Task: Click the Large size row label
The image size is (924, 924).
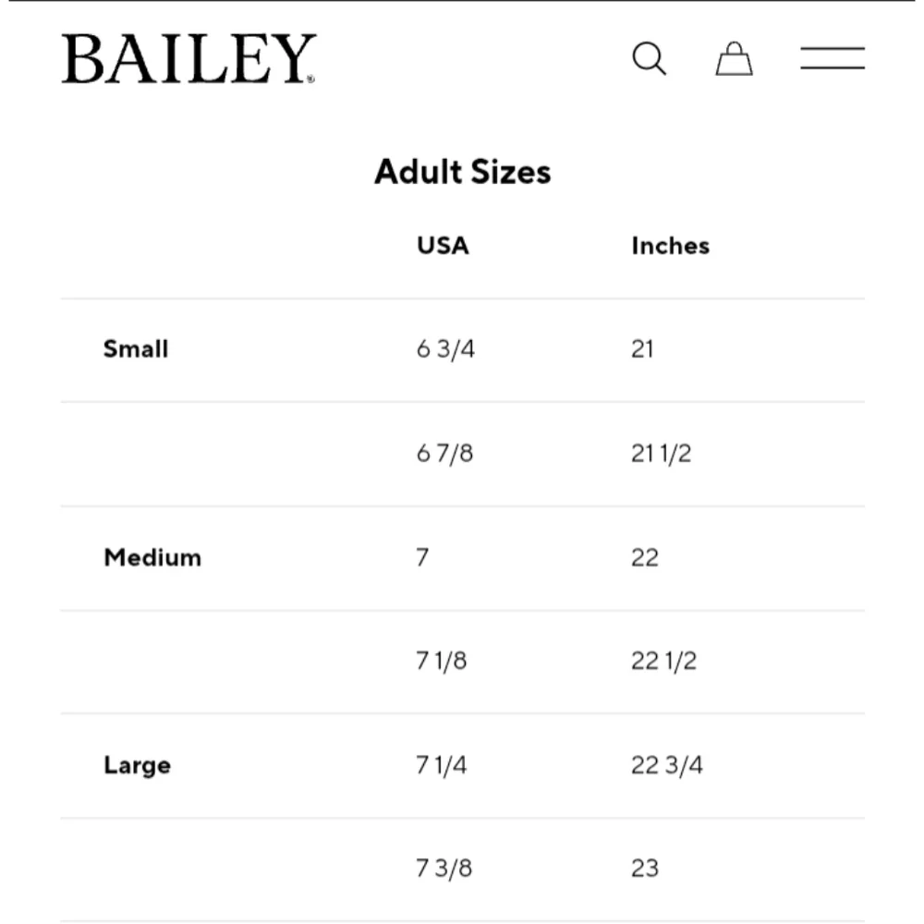Action: click(x=137, y=766)
